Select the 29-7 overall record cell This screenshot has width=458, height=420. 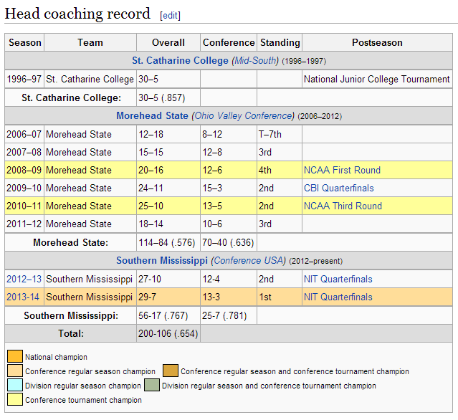click(x=168, y=297)
